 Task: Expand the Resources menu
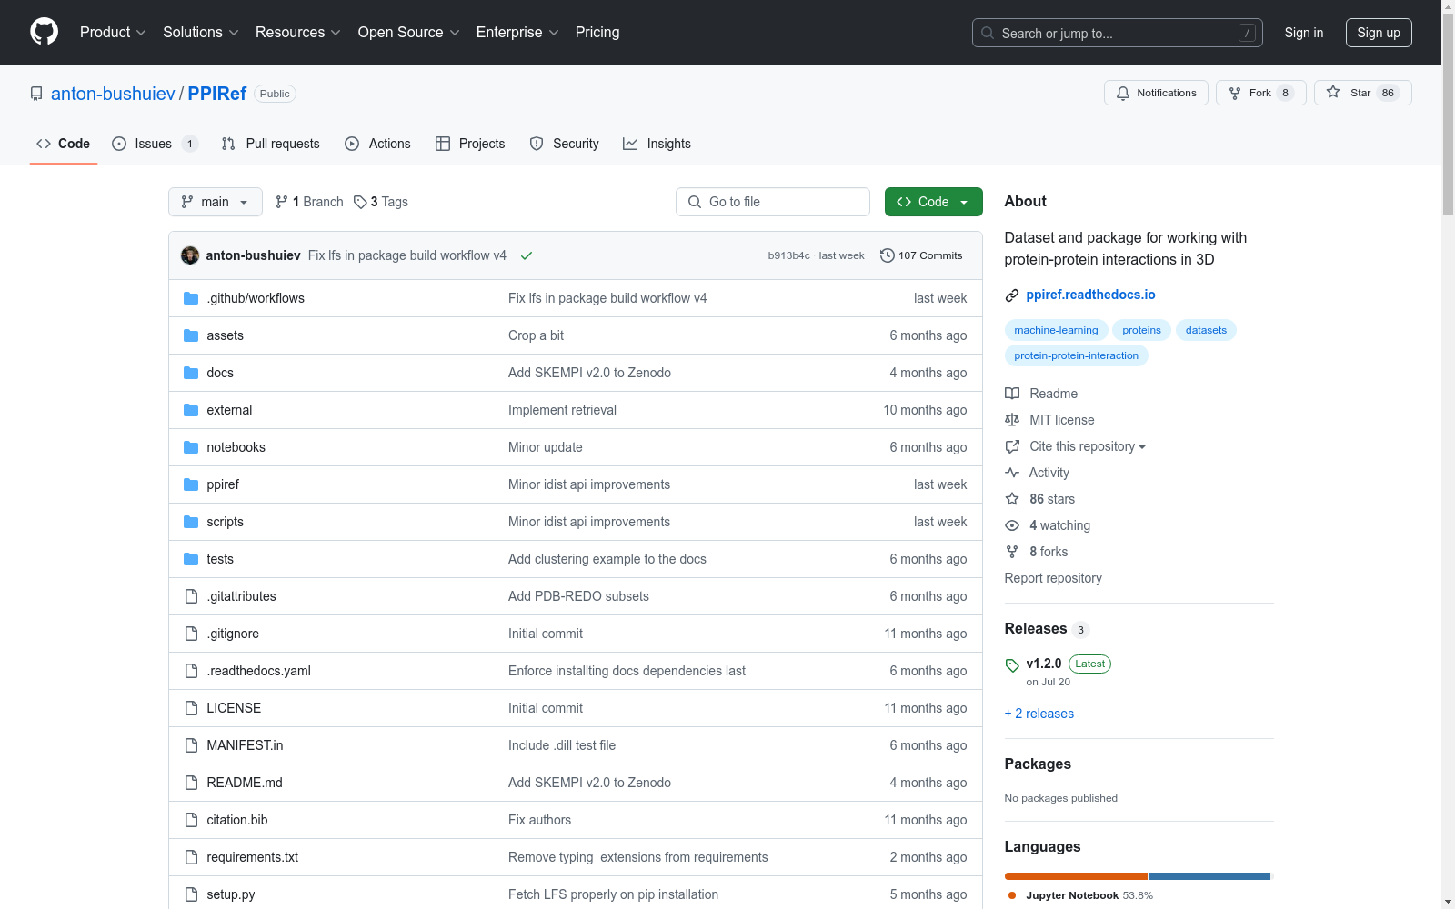click(x=298, y=32)
